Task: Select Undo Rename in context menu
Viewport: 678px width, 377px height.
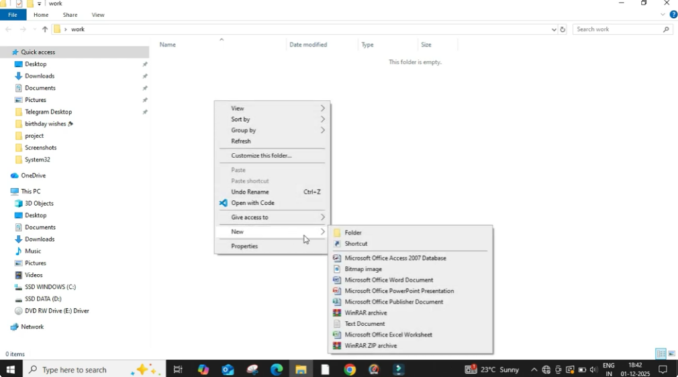Action: (x=272, y=192)
